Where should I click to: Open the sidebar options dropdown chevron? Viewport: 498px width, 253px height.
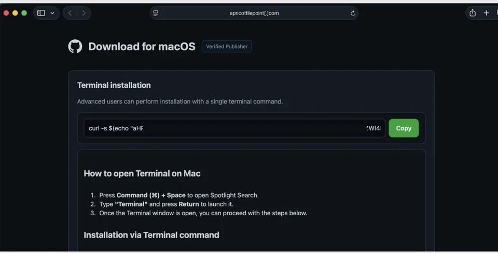pos(52,13)
